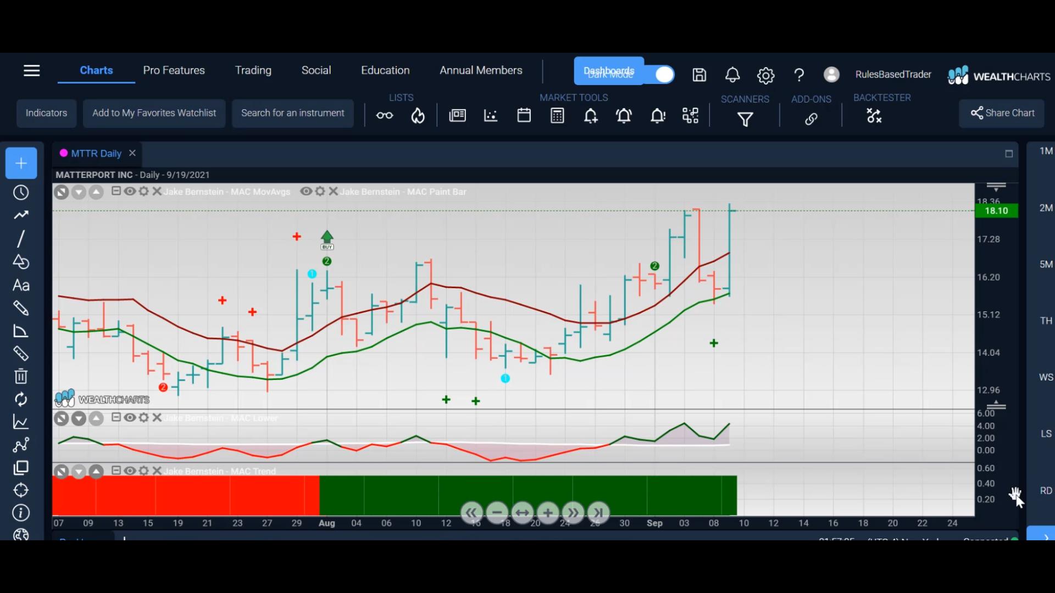Select the straight line drawing tool
Screen dimensions: 1055x593
tap(21, 239)
